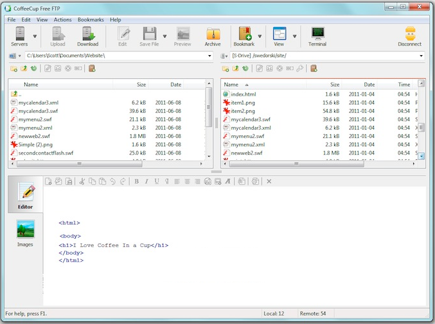This screenshot has width=435, height=324.
Task: Toggle Bold in the editor toolbar
Action: pos(136,182)
